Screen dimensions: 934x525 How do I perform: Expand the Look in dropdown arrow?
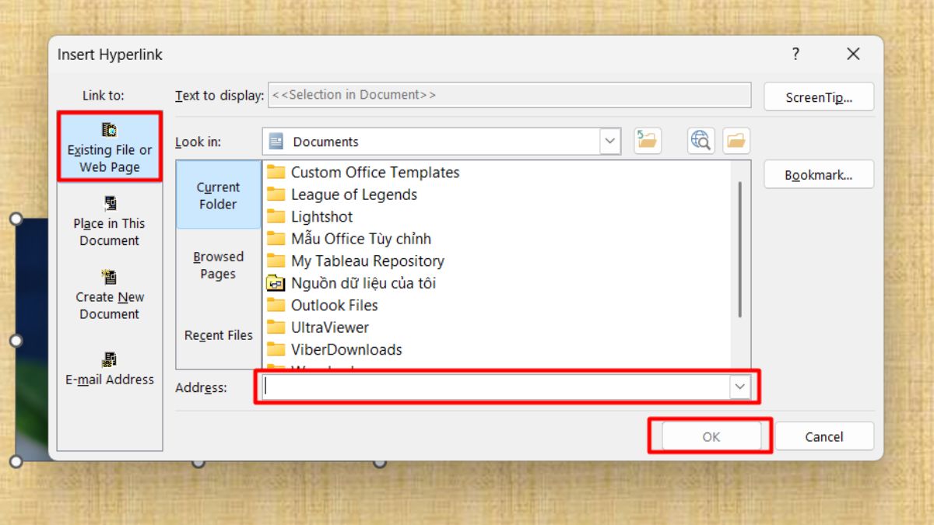(610, 142)
